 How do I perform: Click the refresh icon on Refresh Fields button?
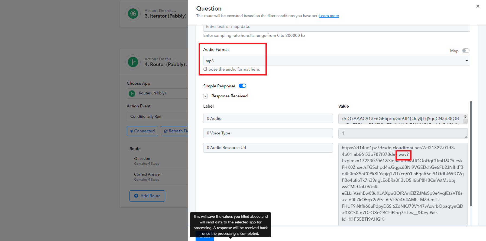[x=166, y=131]
